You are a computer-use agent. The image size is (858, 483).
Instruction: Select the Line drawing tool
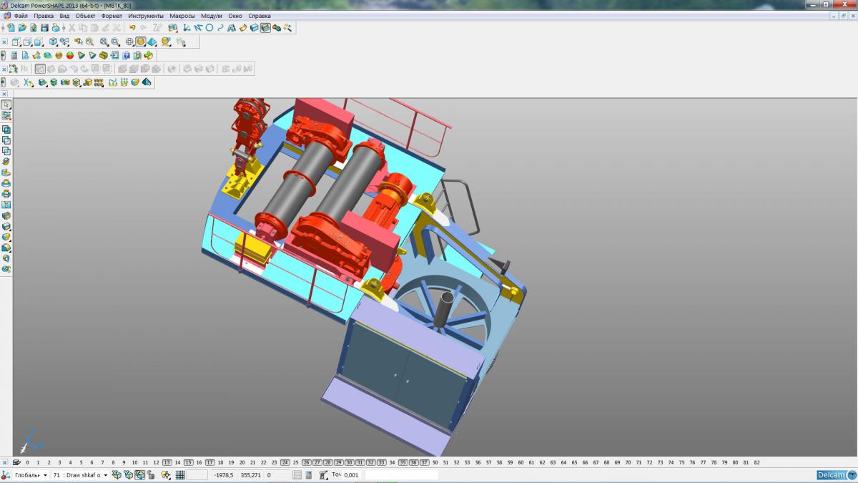point(197,28)
